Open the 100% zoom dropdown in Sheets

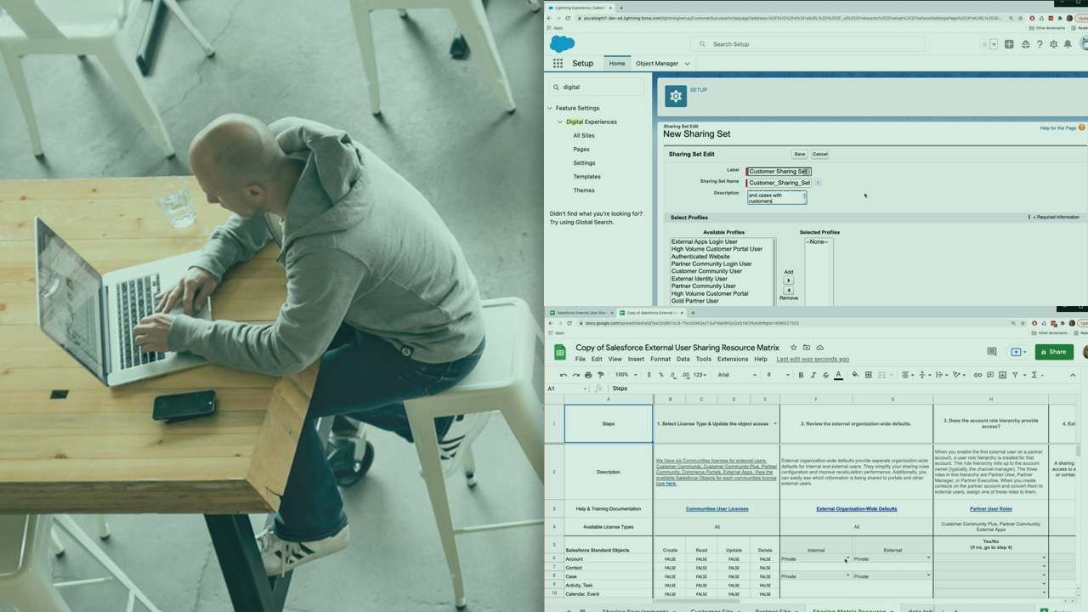626,375
